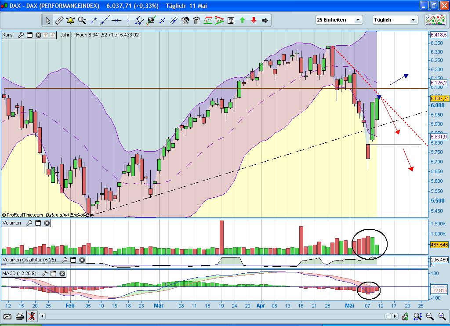Image resolution: width=450 pixels, height=326 pixels.
Task: Click the scroll left arrow of the time scrollbar
Action: tap(42, 316)
